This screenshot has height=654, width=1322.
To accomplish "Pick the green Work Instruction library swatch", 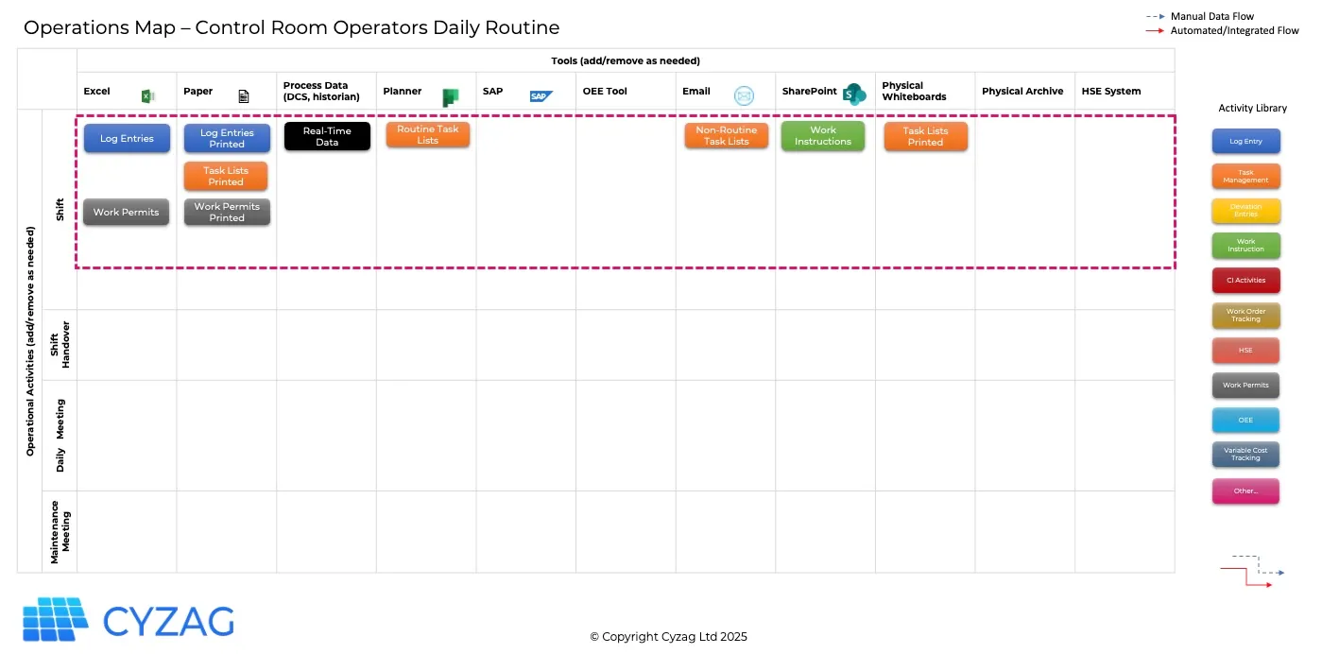I will pos(1246,246).
